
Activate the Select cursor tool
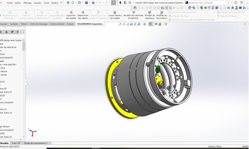tap(114, 3)
